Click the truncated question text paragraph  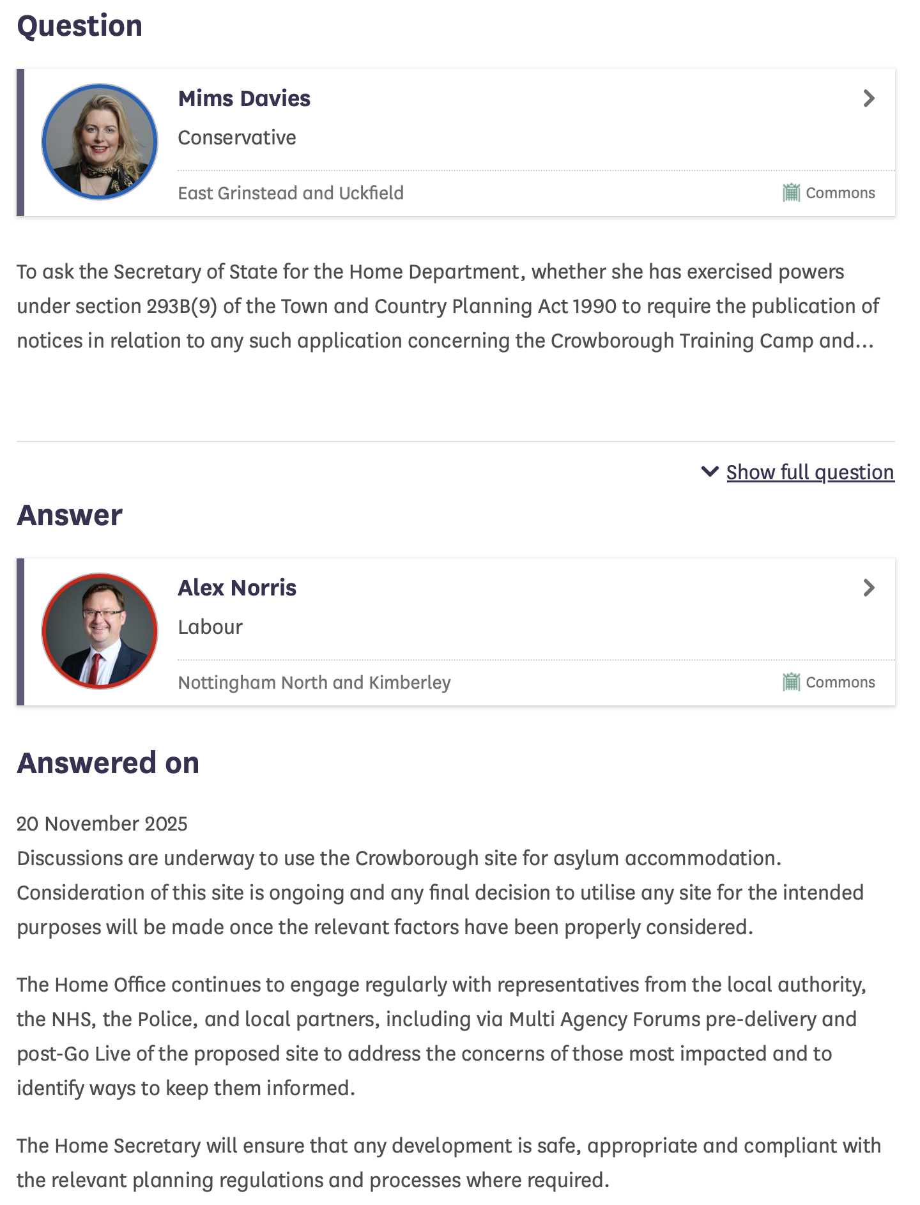click(x=447, y=306)
